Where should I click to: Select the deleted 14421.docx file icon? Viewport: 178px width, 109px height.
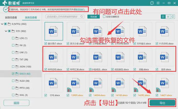pyautogui.click(x=164, y=83)
